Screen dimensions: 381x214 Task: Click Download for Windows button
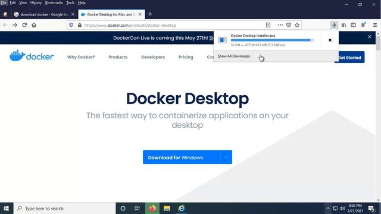pyautogui.click(x=182, y=157)
